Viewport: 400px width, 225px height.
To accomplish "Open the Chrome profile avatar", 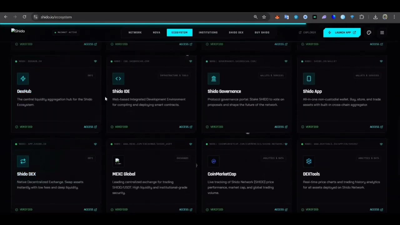I will pos(385,17).
